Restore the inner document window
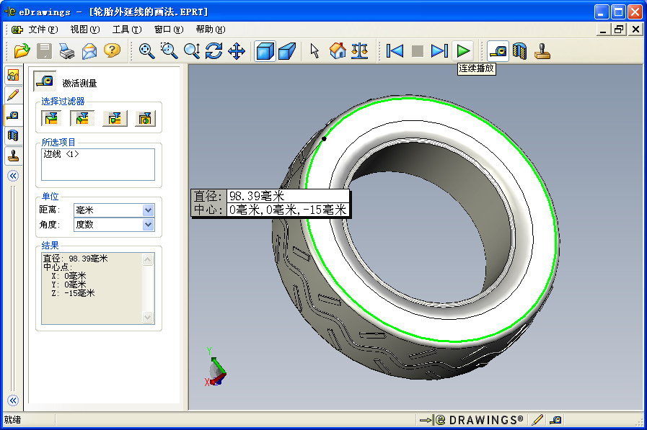Screen dimensions: 647x430 [619, 30]
